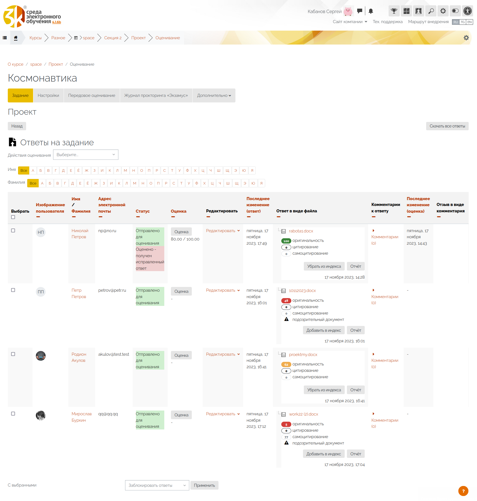The image size is (477, 501).
Task: Switch to the Настройки tab
Action: (x=48, y=95)
